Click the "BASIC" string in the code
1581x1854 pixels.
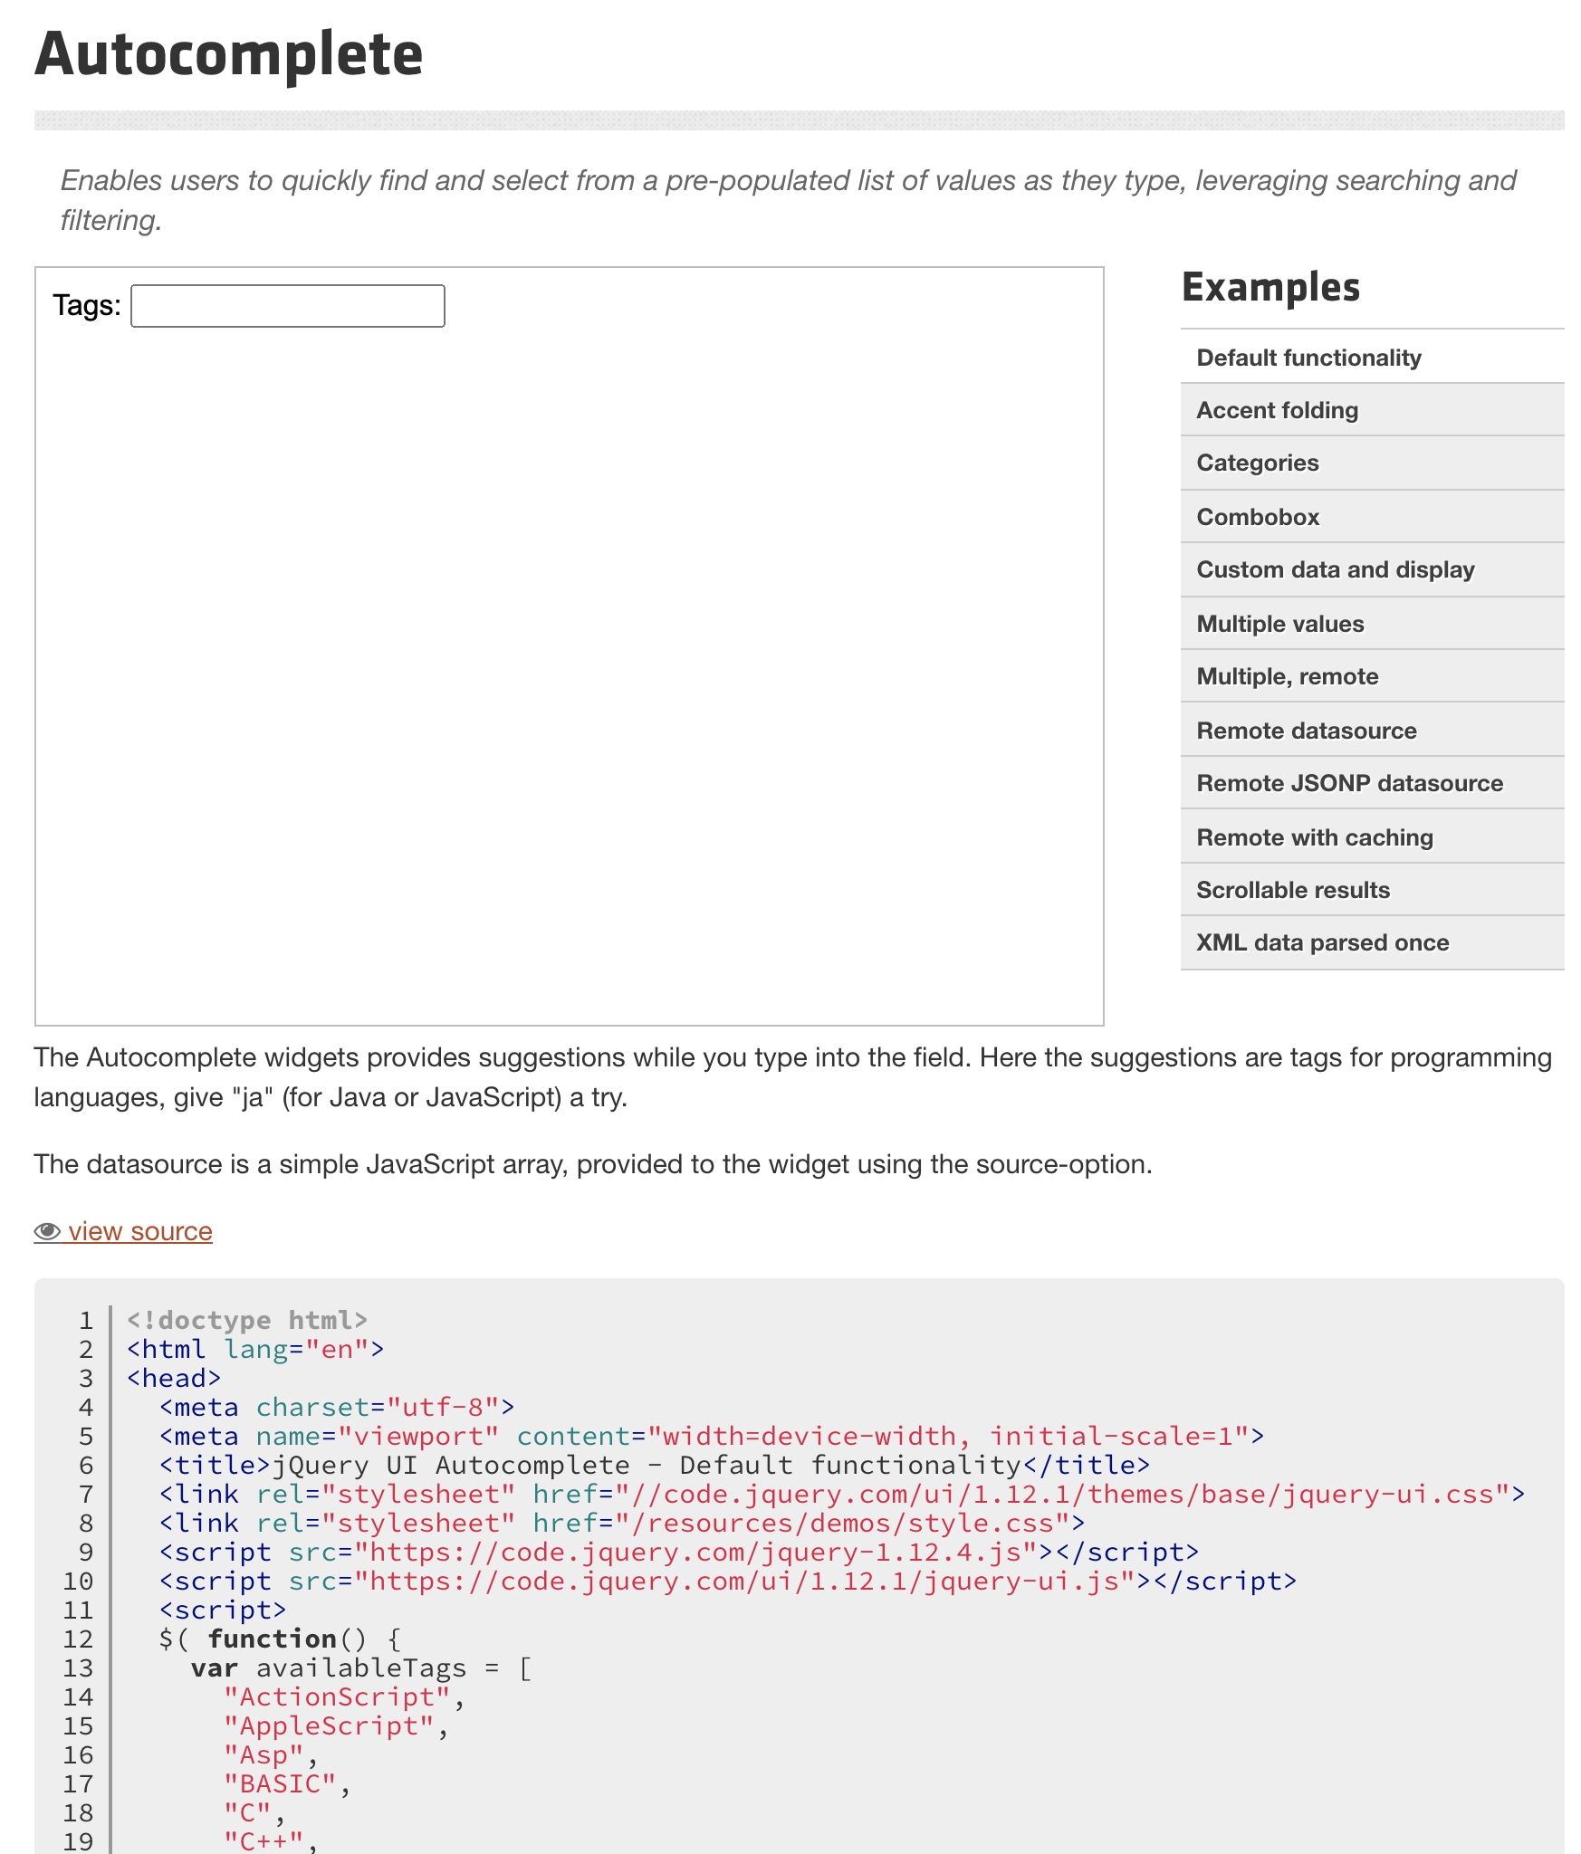pos(280,1783)
